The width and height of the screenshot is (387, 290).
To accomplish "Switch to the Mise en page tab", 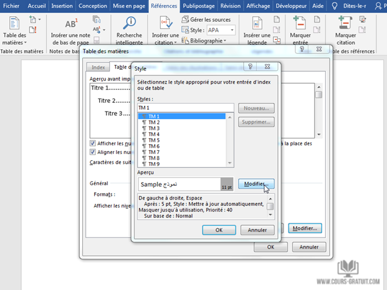I will (130, 6).
